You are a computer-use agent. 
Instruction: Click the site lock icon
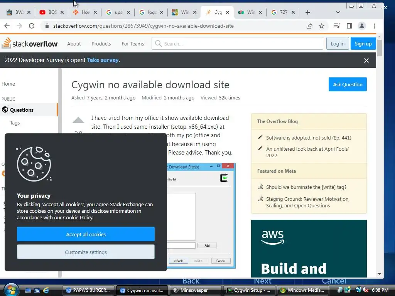47,26
